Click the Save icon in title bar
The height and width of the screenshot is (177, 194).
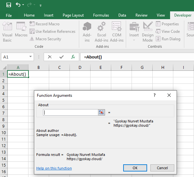(8, 5)
